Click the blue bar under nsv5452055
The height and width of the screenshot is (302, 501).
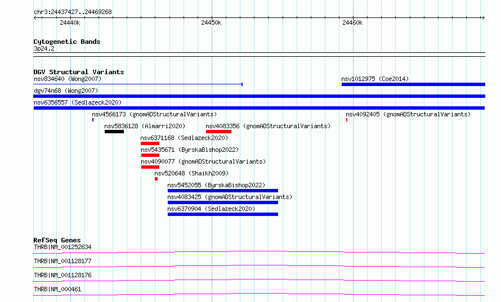point(223,191)
